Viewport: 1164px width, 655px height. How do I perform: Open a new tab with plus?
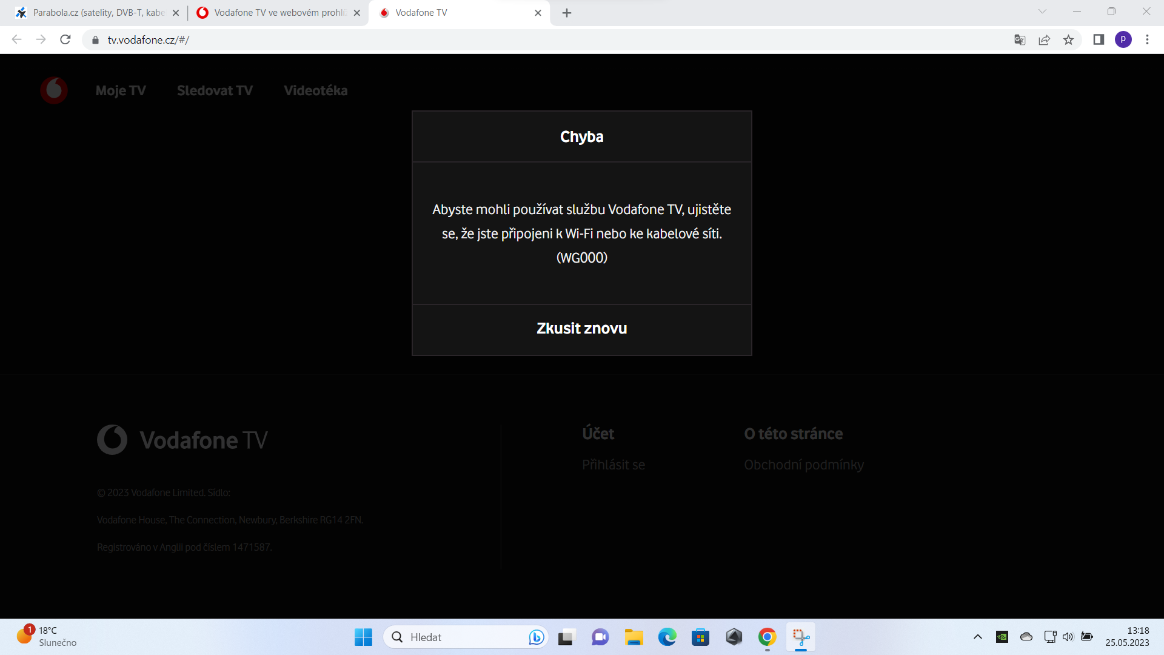[x=567, y=13]
